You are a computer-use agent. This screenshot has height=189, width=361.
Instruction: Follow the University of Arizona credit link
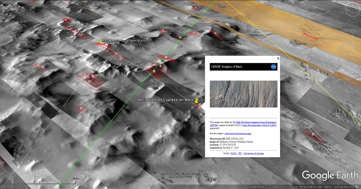click(254, 153)
